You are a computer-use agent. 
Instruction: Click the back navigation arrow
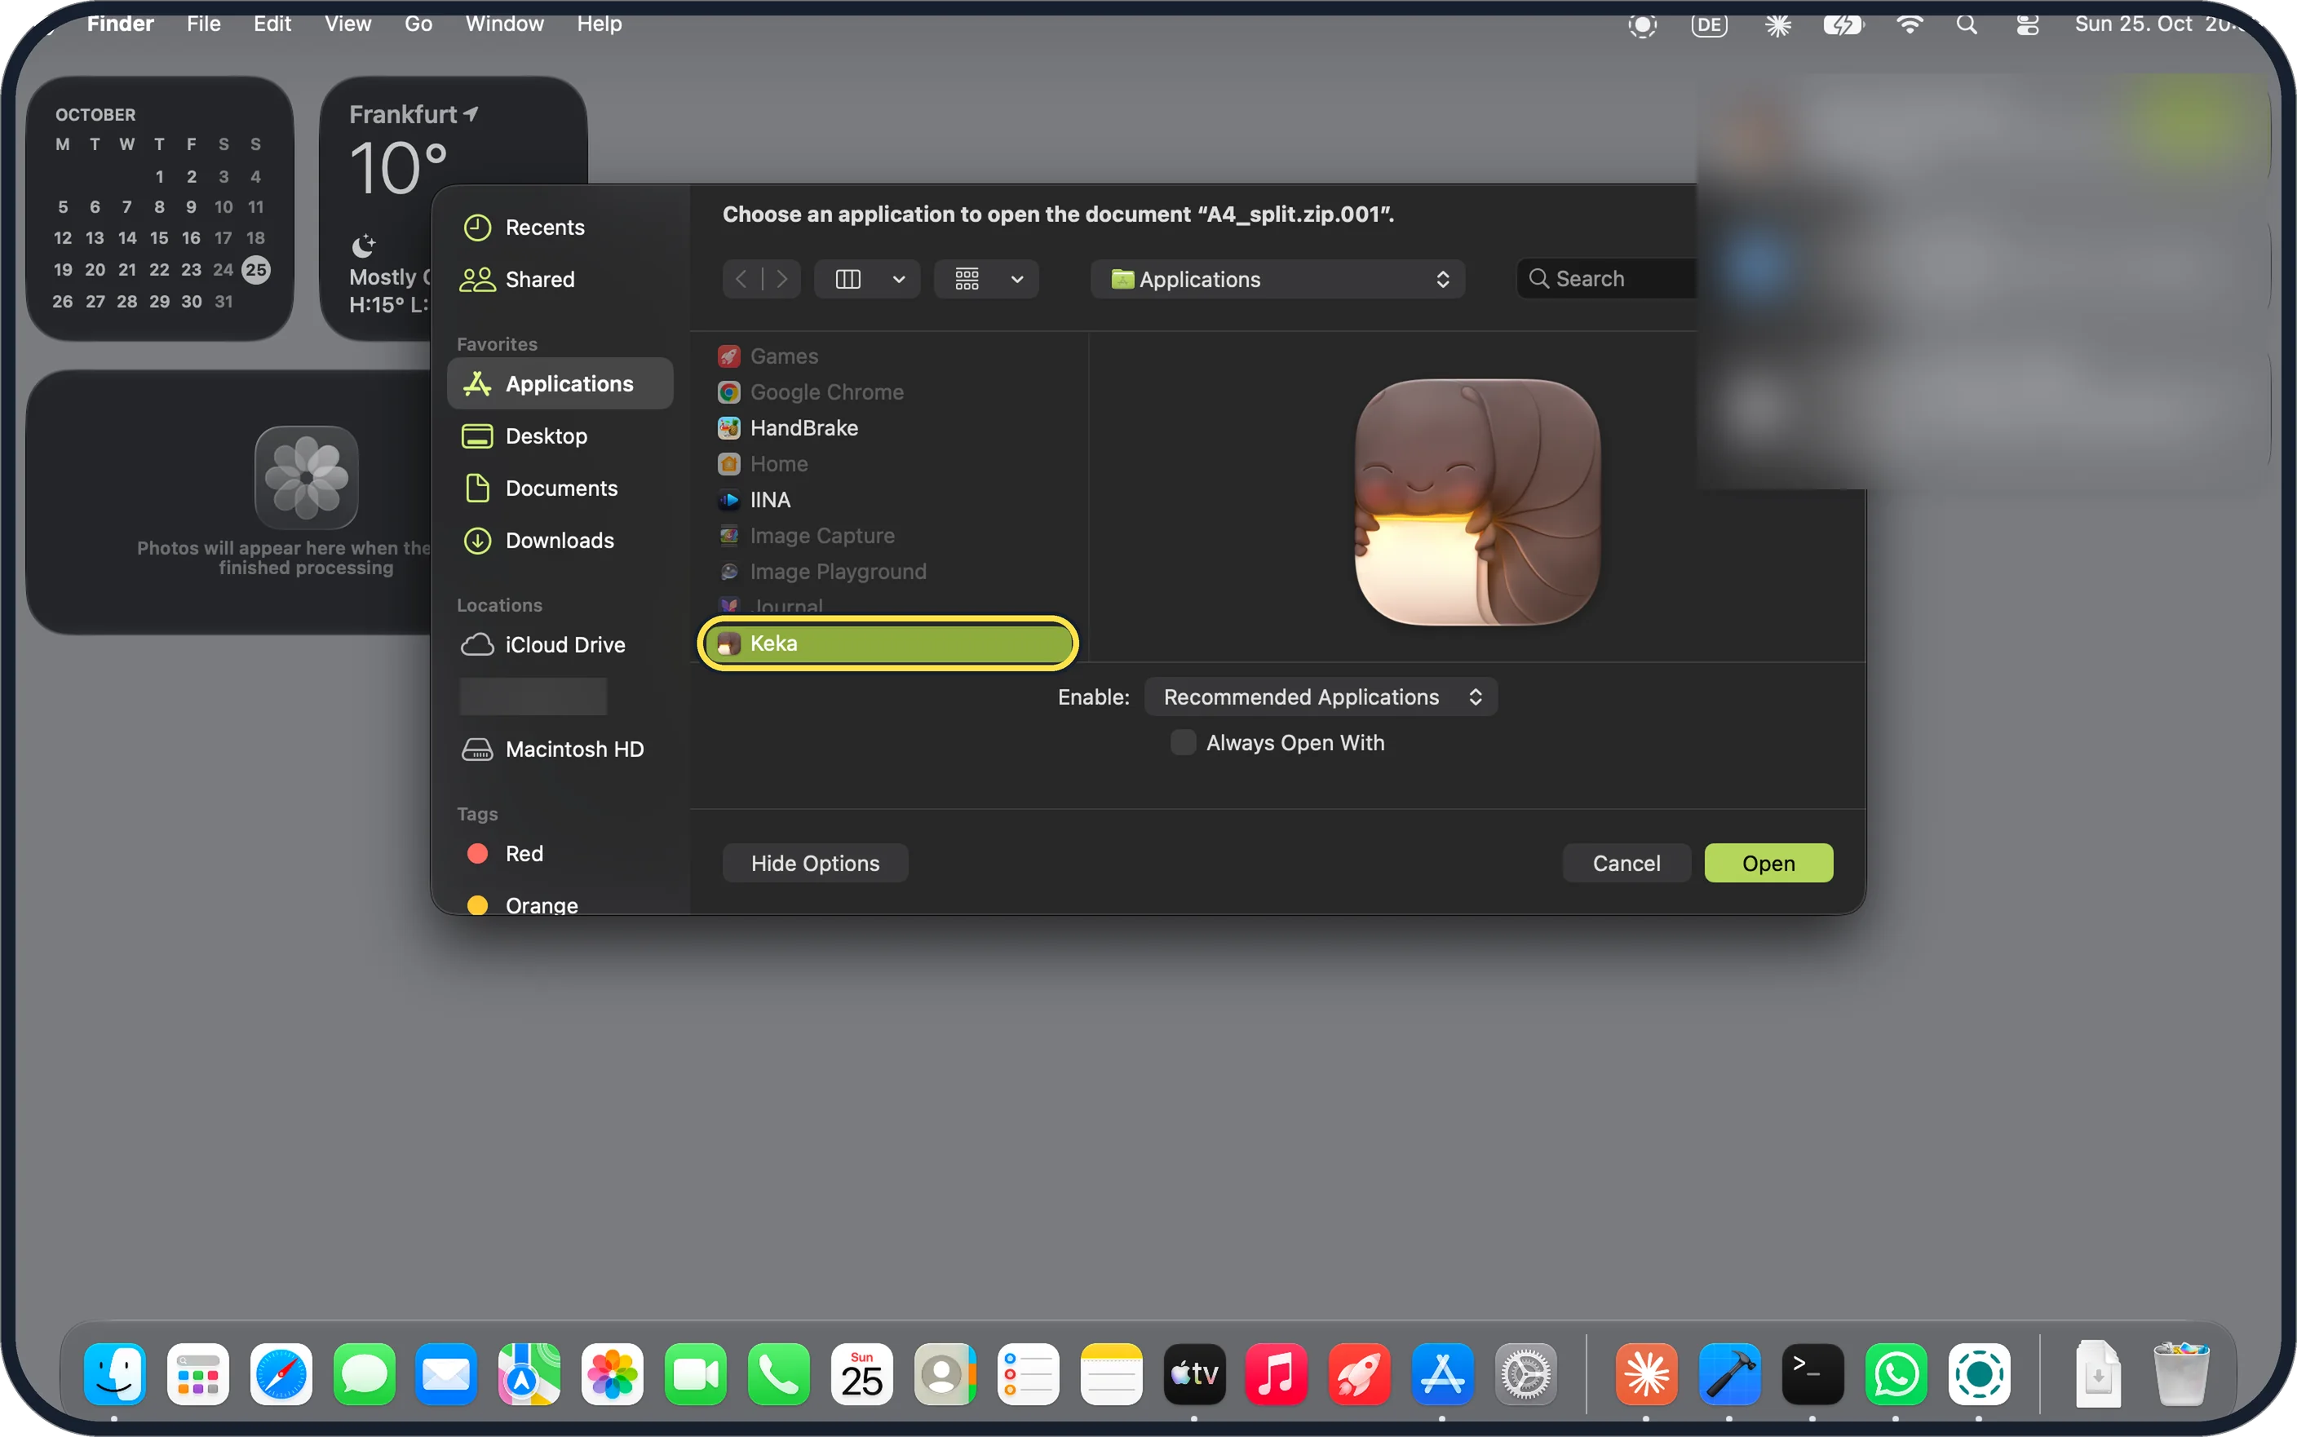click(x=741, y=280)
